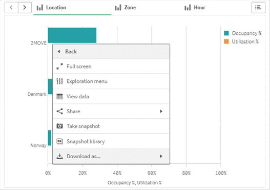Expand the Download as submenu arrow
Screen dimensions: 270x190
tap(161, 156)
